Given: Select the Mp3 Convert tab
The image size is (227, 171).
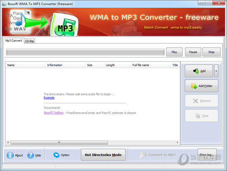Looking at the screenshot, I should coord(14,40).
